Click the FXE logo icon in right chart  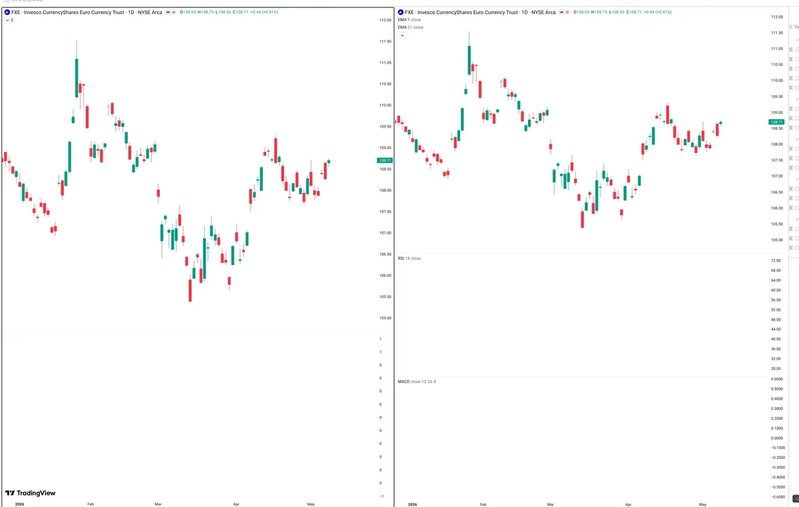[400, 12]
